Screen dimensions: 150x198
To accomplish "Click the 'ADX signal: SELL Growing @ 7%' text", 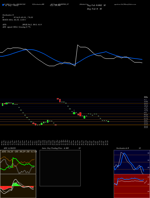I will (16, 27).
